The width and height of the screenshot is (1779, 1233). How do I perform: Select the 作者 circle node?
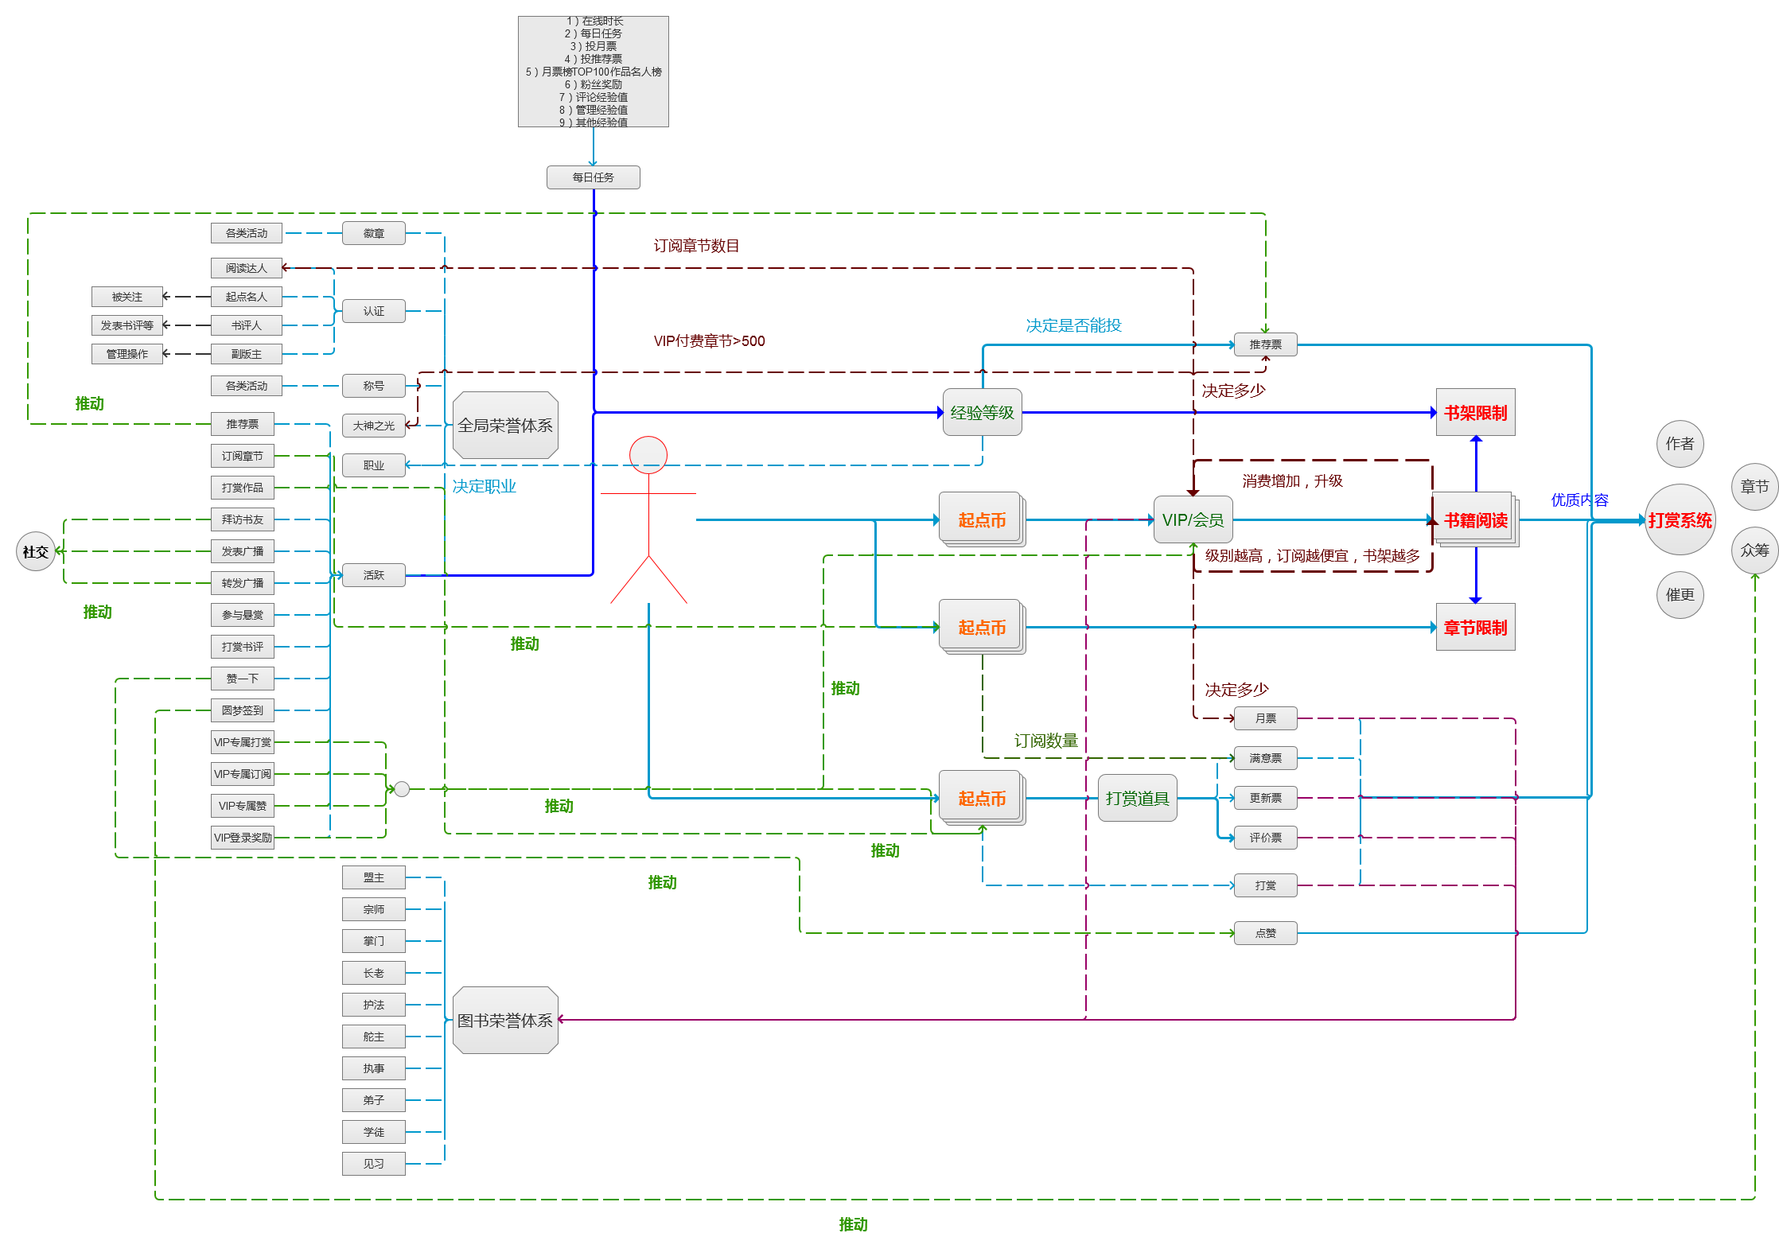1680,443
